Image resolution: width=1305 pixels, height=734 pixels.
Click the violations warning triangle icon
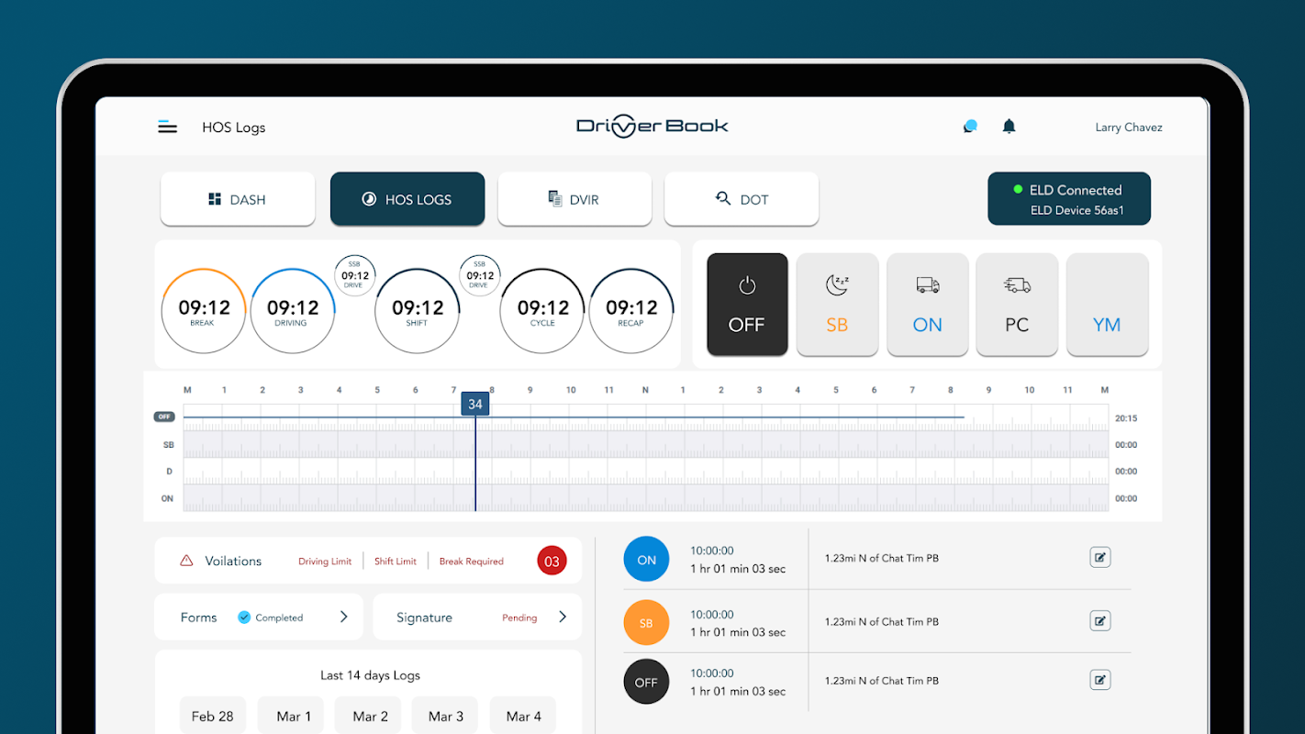[186, 561]
